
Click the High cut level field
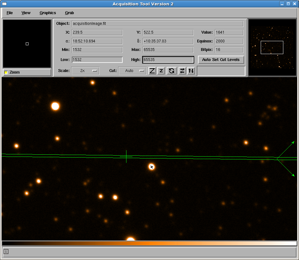(168, 60)
